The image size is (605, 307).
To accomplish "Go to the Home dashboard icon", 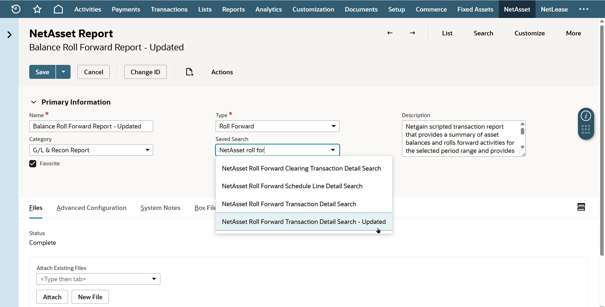I will point(58,9).
